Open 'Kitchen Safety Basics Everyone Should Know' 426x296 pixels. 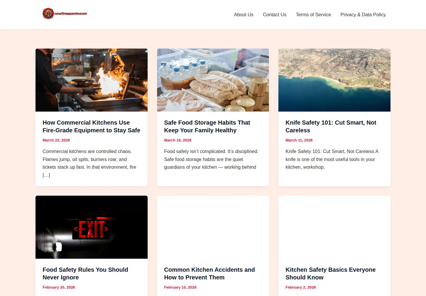click(x=330, y=274)
